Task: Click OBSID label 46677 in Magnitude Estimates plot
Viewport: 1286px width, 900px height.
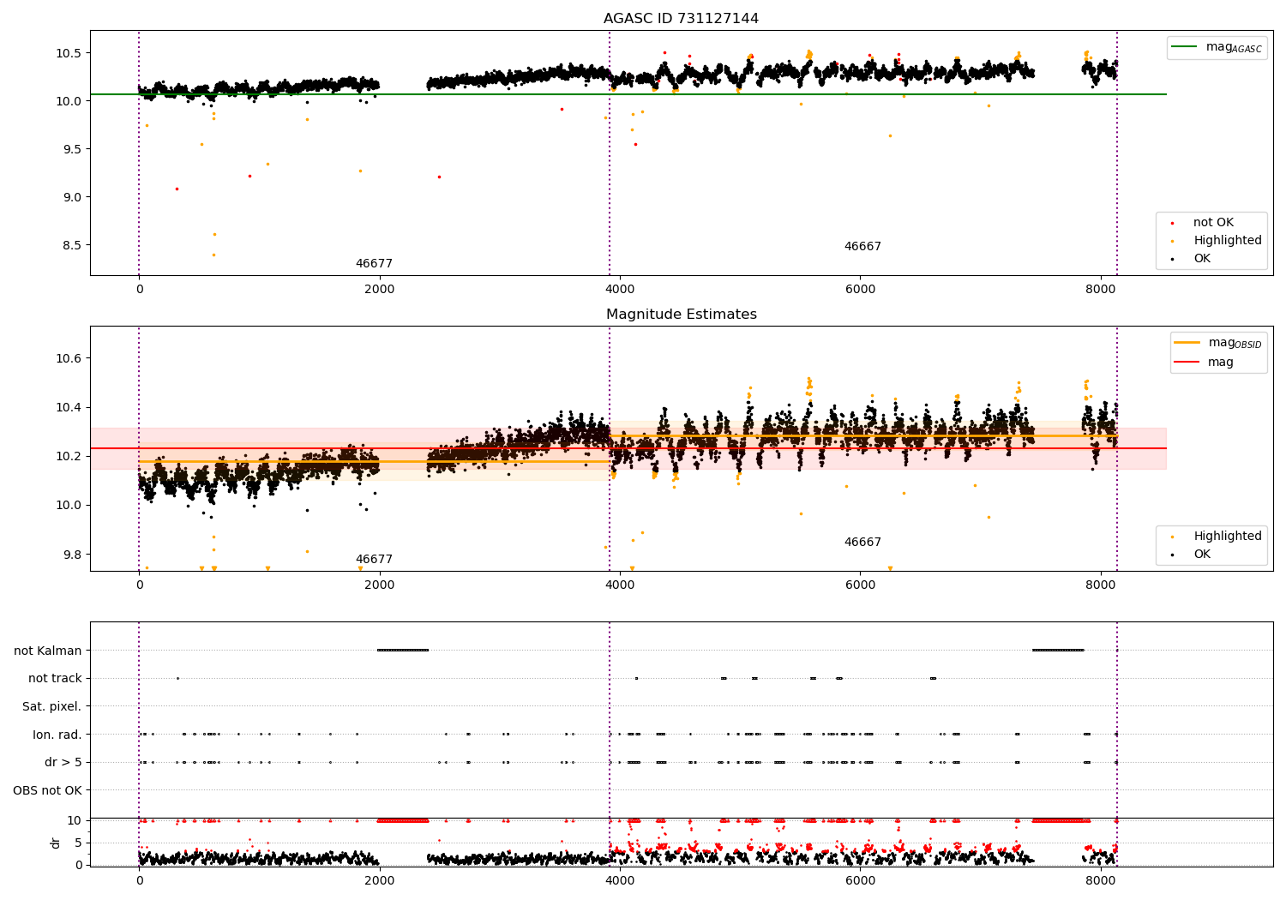Action: [x=374, y=560]
